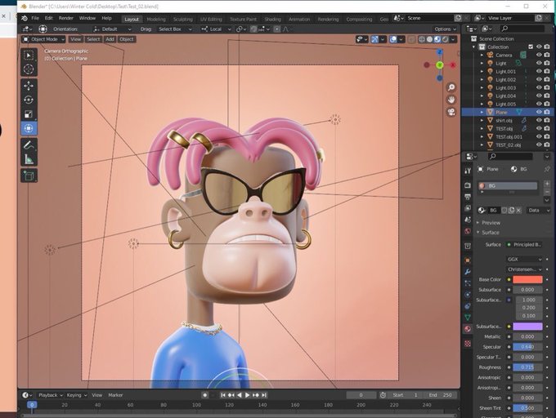The height and width of the screenshot is (418, 556).
Task: Disable Light.003 in renders
Action: tap(547, 87)
